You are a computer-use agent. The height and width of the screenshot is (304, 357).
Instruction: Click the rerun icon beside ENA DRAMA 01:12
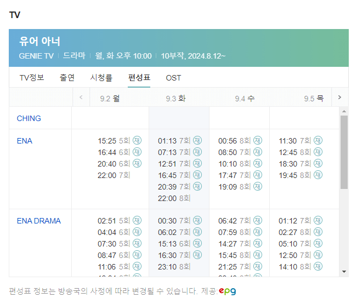[318, 220]
